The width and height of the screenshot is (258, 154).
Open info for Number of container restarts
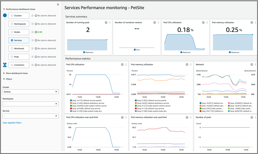pyautogui.click(x=155, y=22)
